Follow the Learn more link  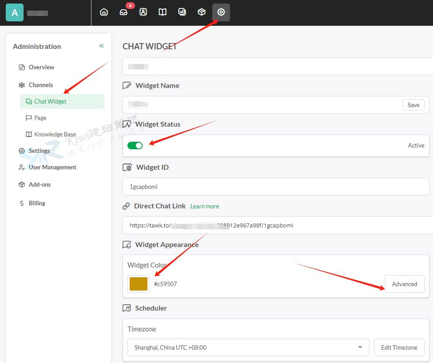[204, 206]
